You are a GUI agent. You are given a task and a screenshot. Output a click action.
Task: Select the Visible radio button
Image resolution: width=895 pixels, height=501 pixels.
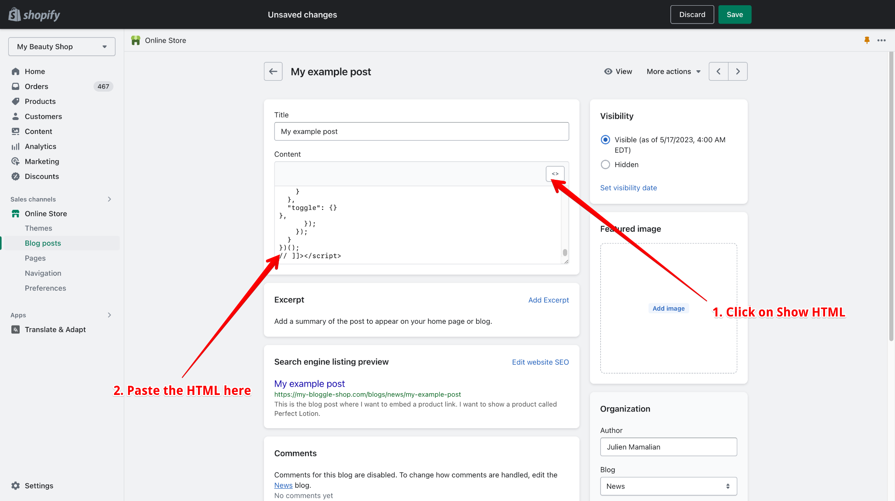tap(605, 139)
